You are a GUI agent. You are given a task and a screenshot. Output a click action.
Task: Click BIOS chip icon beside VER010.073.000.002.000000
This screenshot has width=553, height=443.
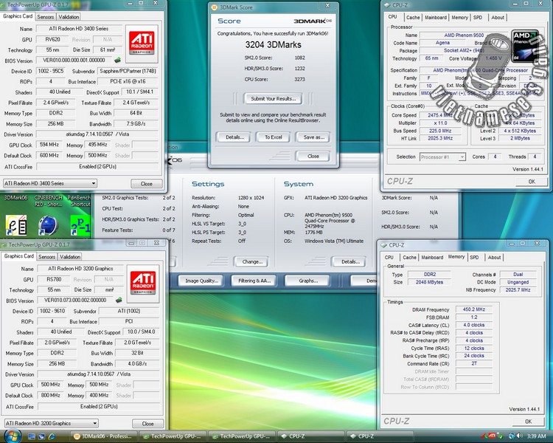coord(119,300)
